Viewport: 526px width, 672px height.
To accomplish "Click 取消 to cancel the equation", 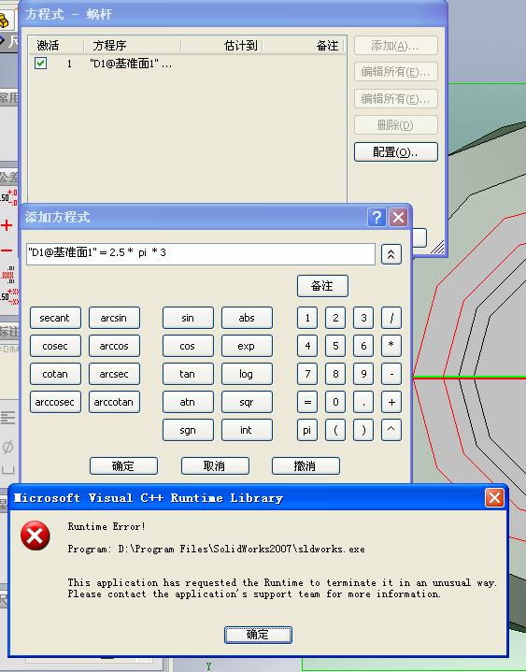I will point(215,465).
